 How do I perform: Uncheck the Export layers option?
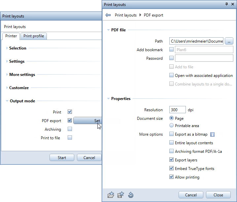(x=171, y=160)
